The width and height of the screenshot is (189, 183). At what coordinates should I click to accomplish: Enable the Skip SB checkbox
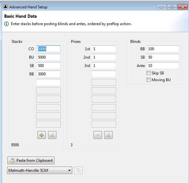tap(148, 73)
